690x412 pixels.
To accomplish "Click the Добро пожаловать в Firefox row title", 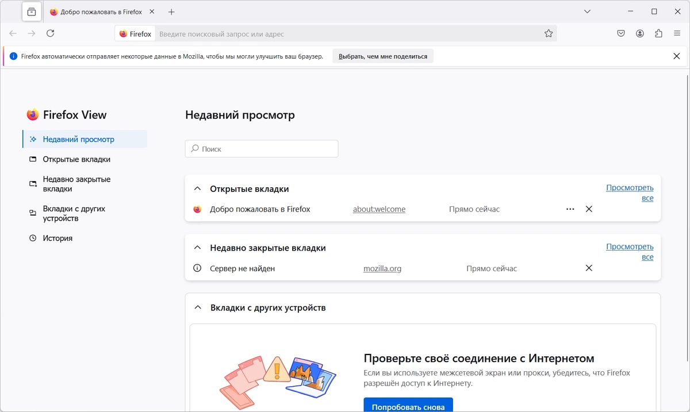I will click(x=260, y=209).
